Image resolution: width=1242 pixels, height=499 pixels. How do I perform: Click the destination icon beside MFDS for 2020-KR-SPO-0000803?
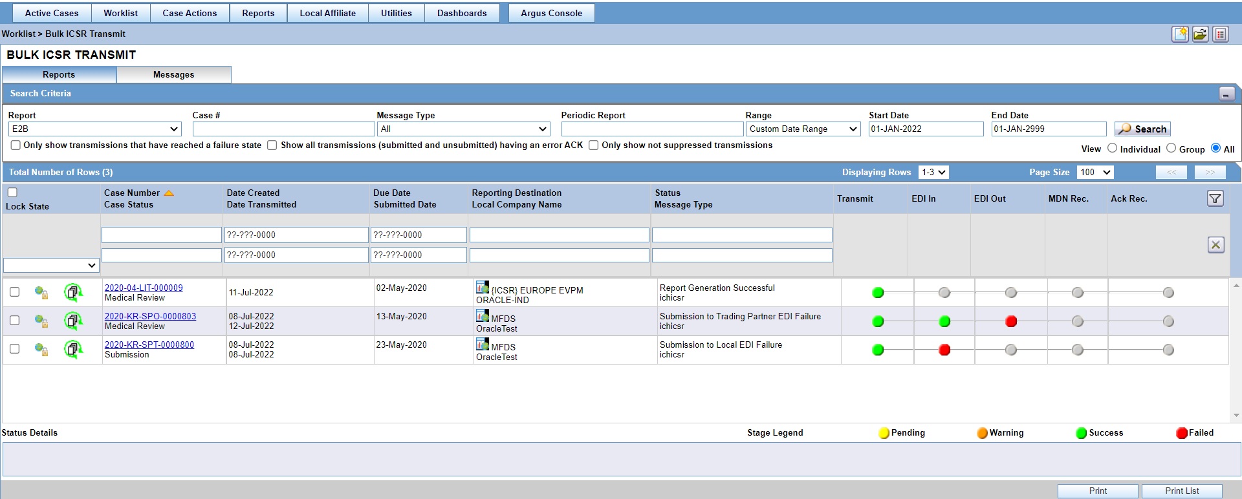(x=483, y=315)
